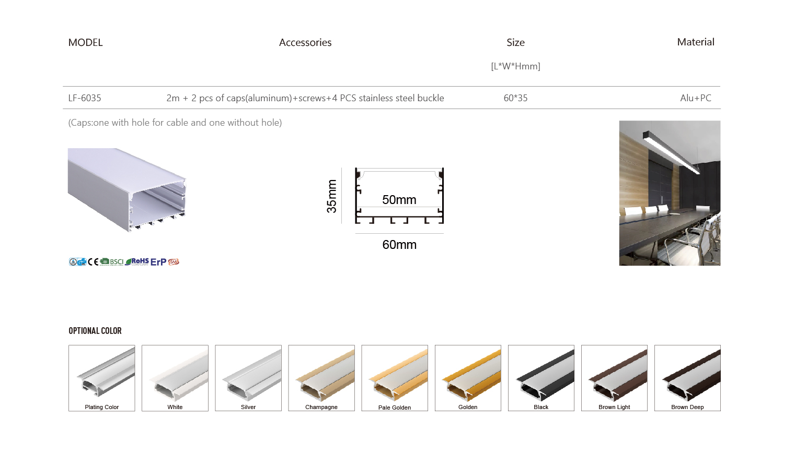Select the White profile color option

pos(175,378)
